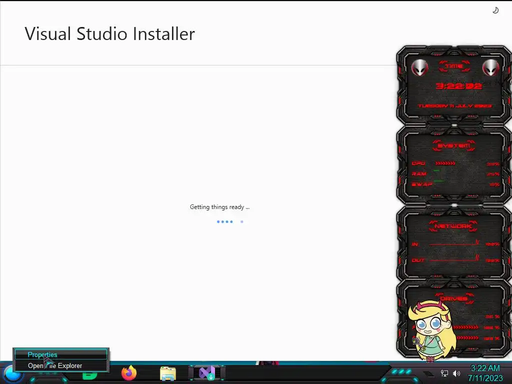Open File Explorer from the taskbar
The height and width of the screenshot is (384, 512).
(x=168, y=373)
